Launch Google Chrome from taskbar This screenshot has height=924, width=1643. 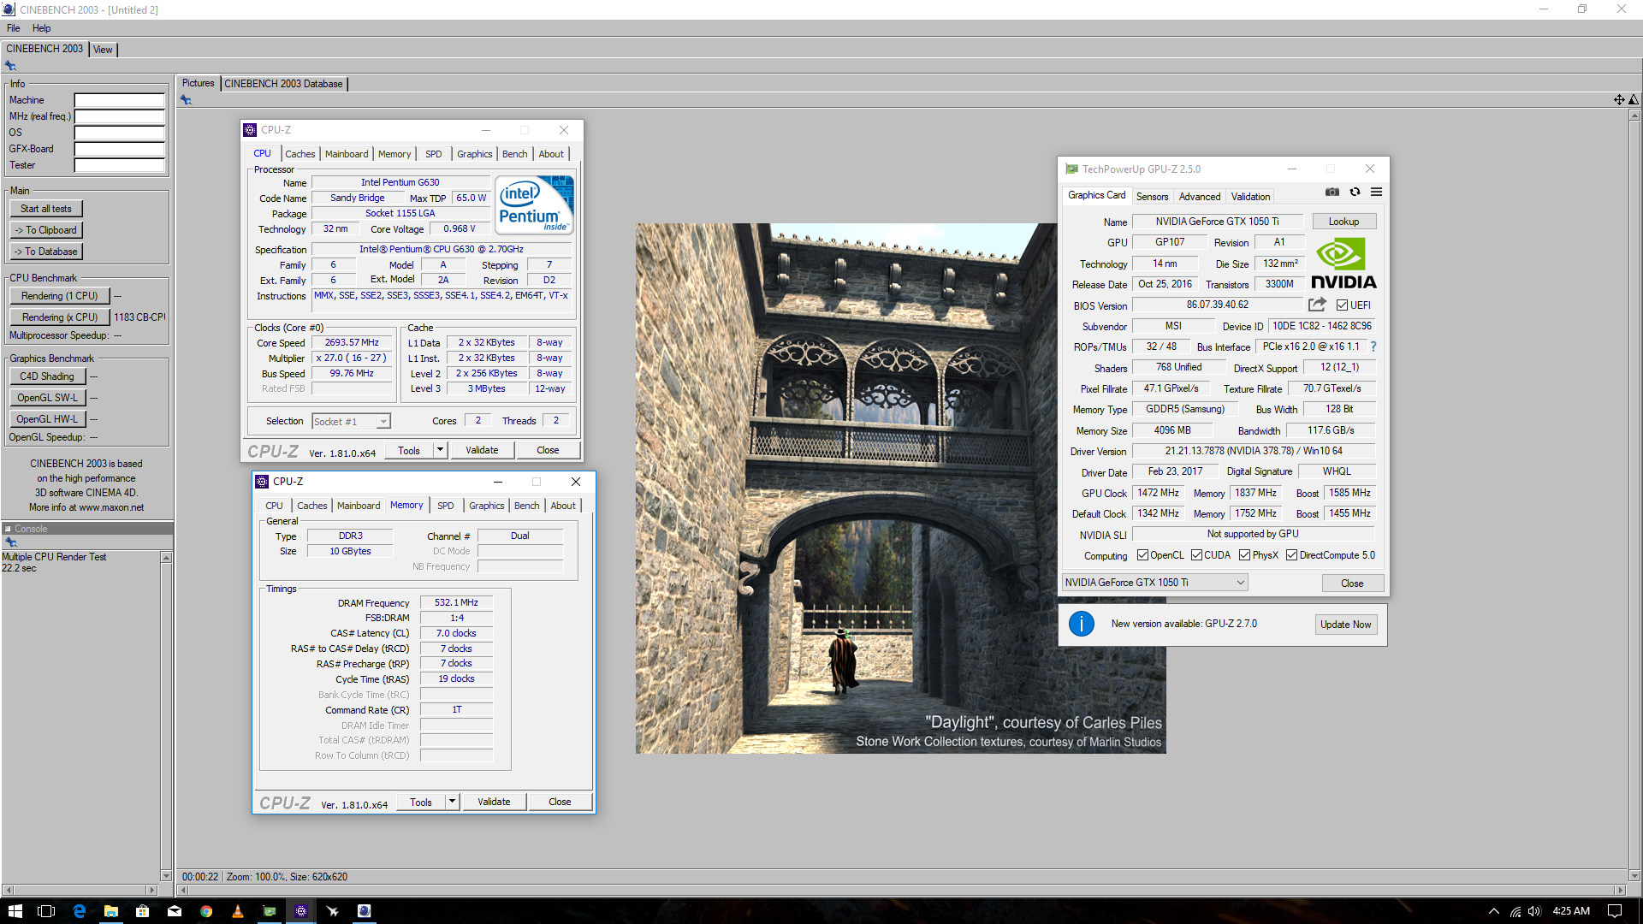(x=205, y=911)
